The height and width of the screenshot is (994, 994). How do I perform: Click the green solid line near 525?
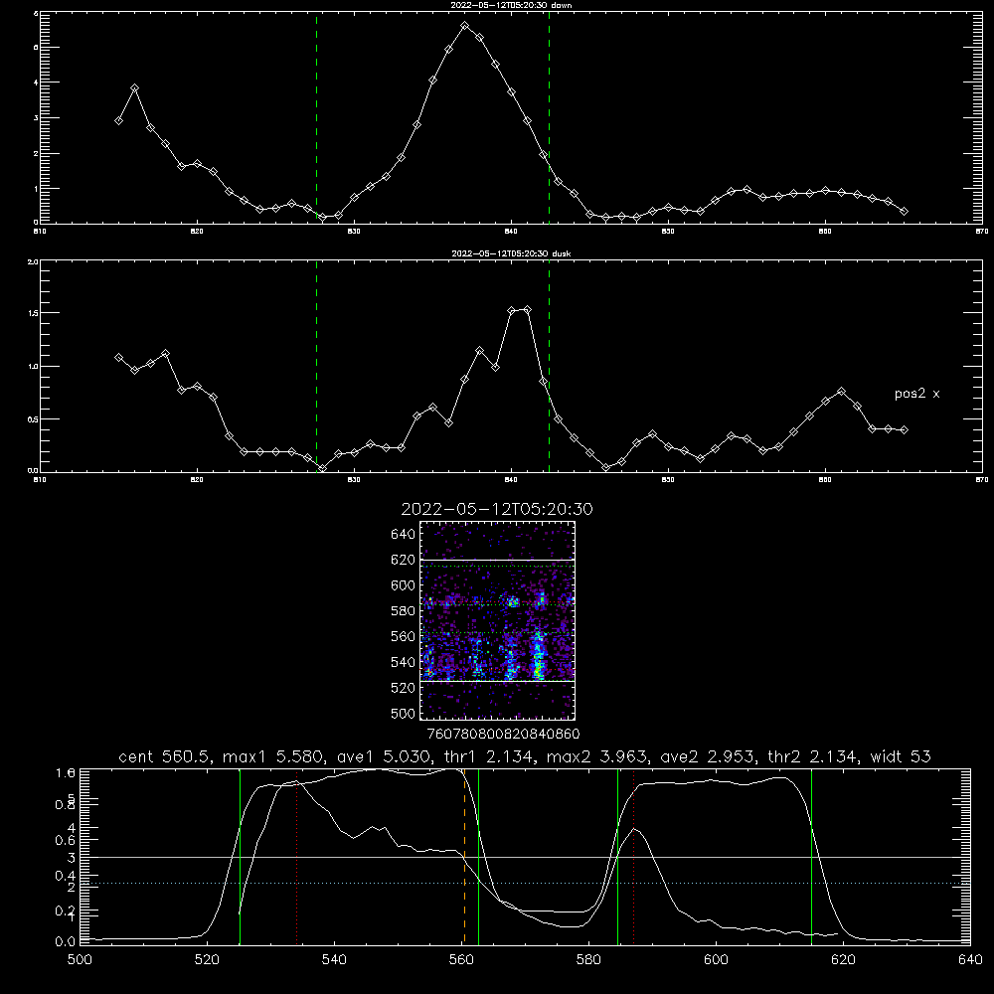tap(240, 857)
